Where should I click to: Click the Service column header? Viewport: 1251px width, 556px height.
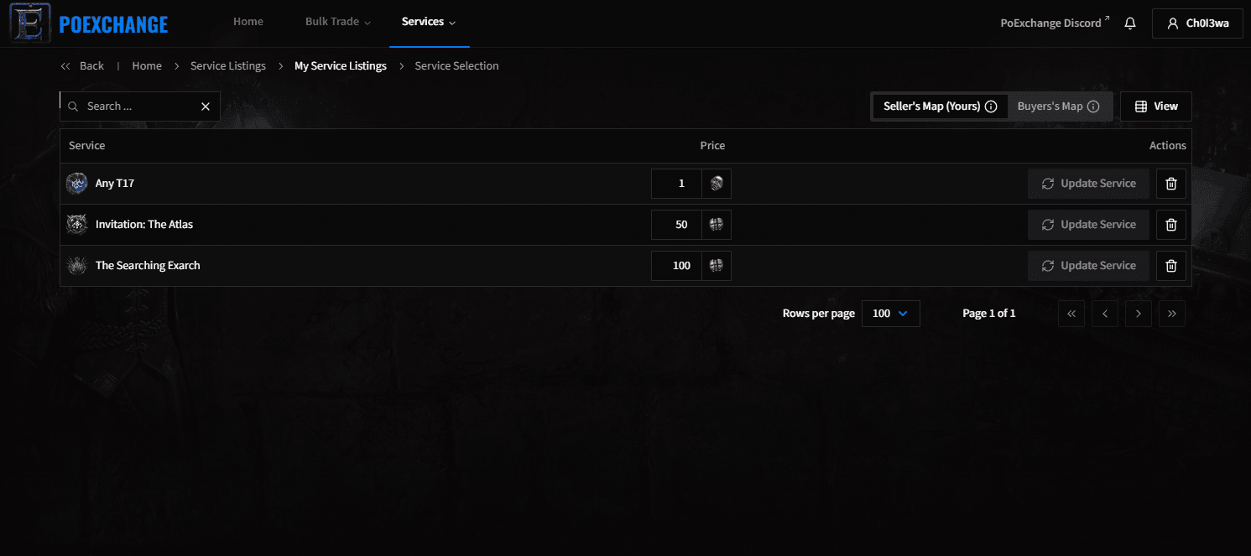[87, 146]
